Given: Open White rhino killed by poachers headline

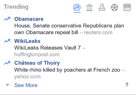Looking at the screenshot, I should [67, 70].
